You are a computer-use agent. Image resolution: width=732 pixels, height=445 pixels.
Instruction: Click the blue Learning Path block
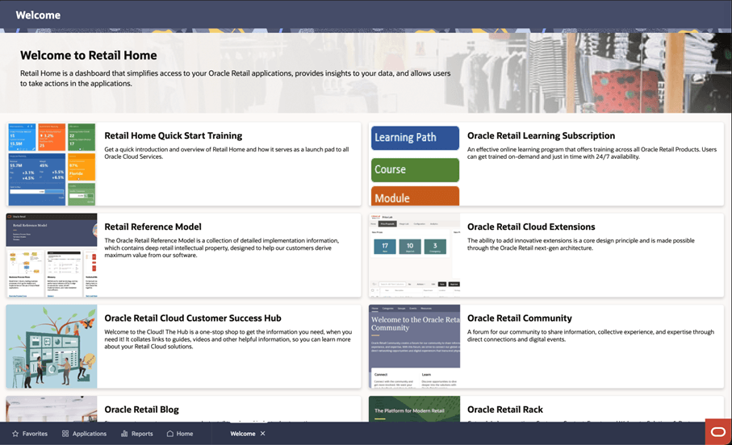(415, 138)
